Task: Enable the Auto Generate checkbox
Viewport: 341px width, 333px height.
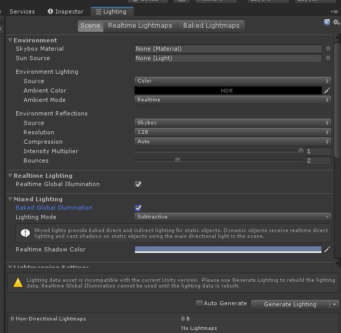Action: point(199,304)
